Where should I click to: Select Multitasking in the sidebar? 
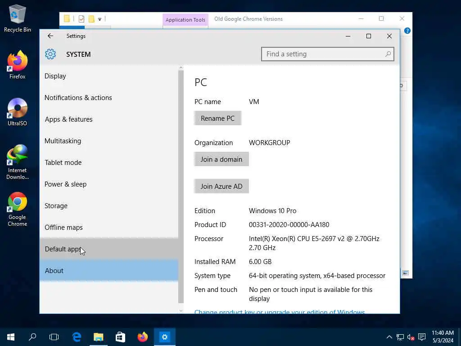coord(109,141)
